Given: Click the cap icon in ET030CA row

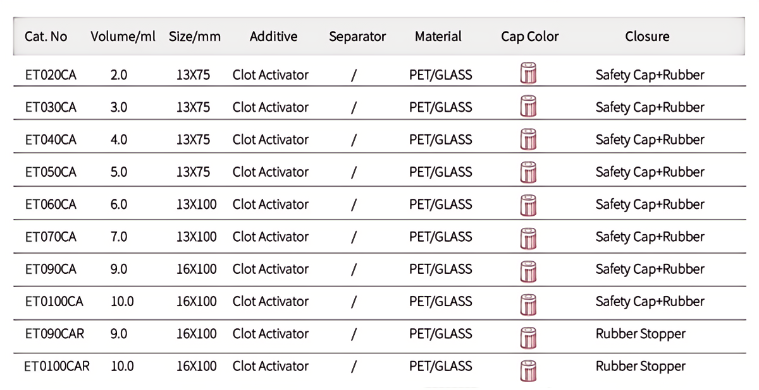Looking at the screenshot, I should coord(528,106).
